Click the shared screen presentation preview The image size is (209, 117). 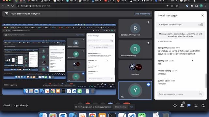click(x=59, y=59)
